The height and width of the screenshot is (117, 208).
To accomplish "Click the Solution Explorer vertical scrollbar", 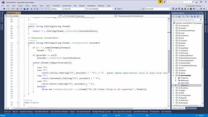I will tap(202, 46).
